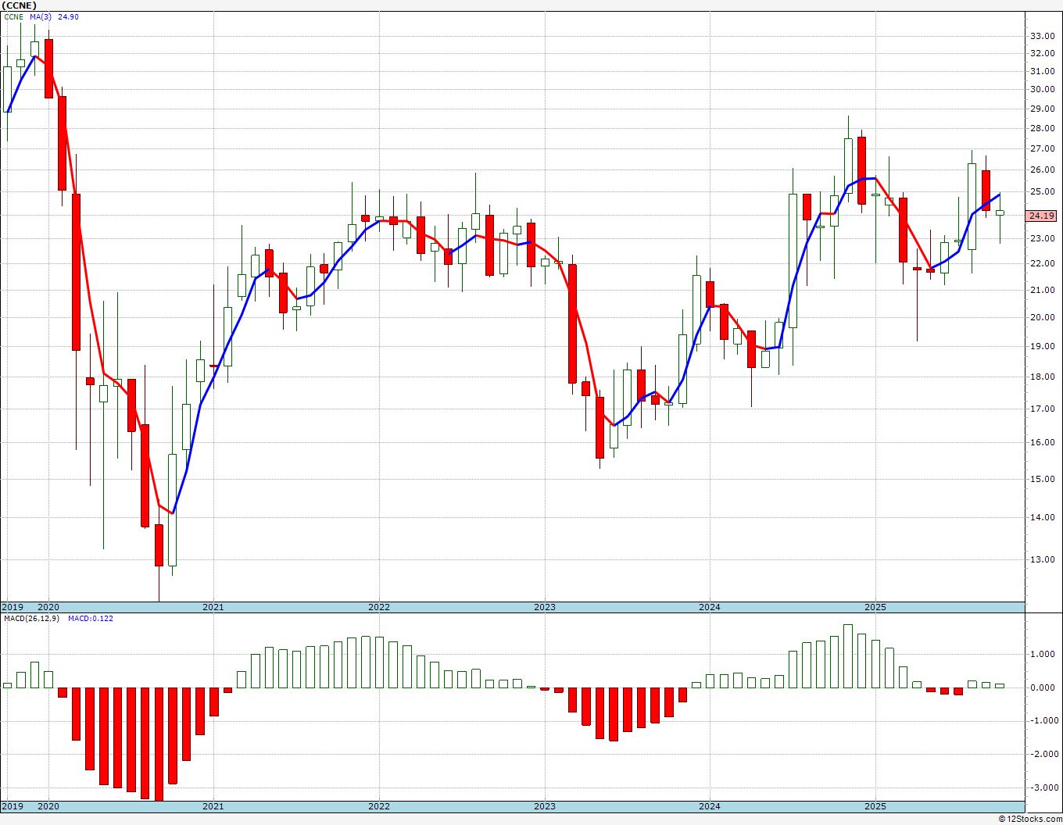
Task: Select the 0.000 MACD axis label
Action: (x=1041, y=687)
